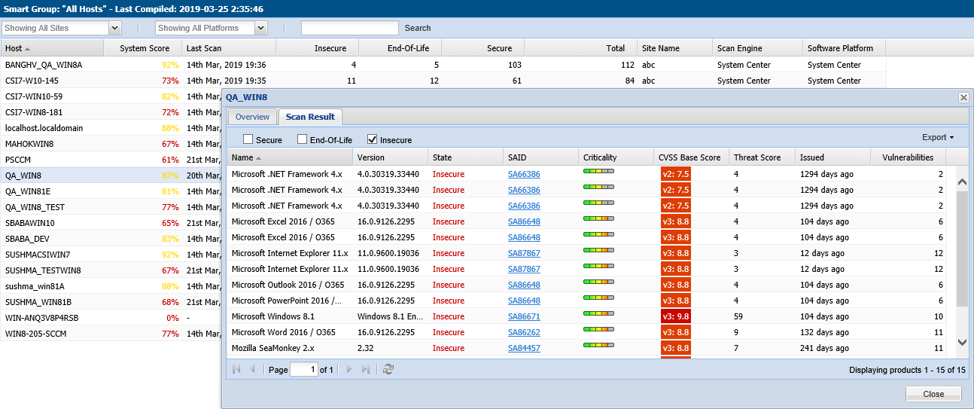974x409 pixels.
Task: Go to previous page of results
Action: coord(253,370)
